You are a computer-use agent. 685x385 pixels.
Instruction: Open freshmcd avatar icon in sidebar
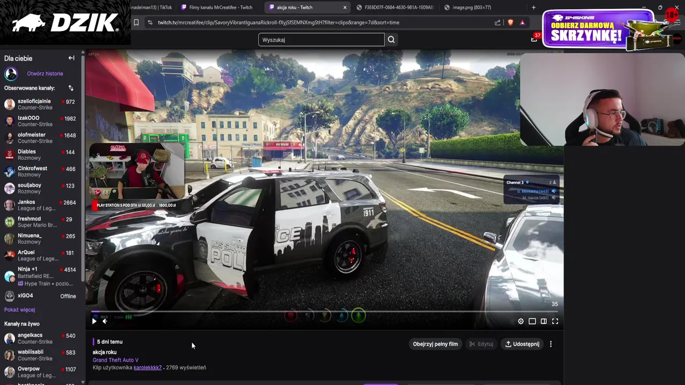click(10, 222)
